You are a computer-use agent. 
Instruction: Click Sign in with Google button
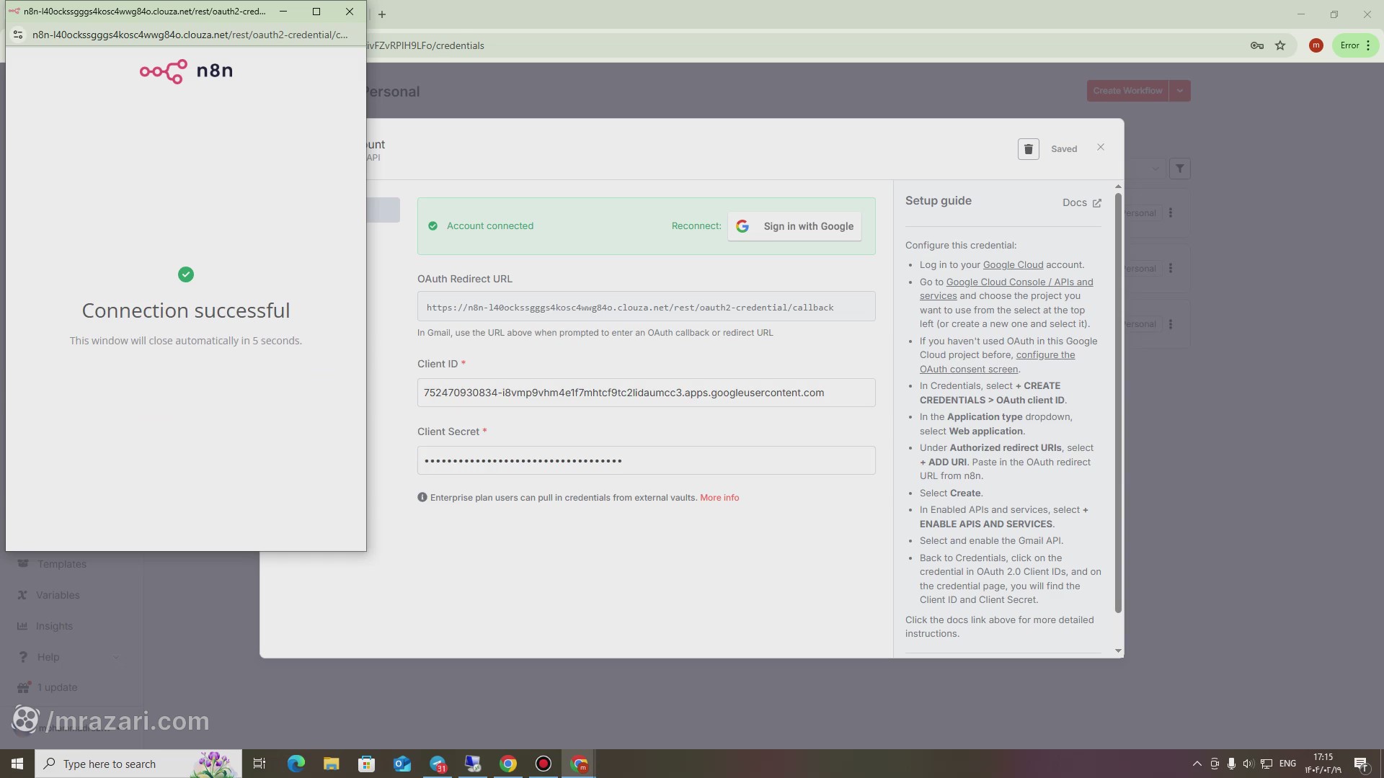(x=794, y=226)
